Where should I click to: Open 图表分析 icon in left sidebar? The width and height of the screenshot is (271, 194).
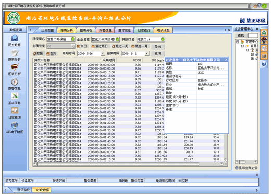[15, 67]
